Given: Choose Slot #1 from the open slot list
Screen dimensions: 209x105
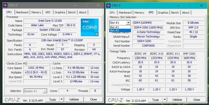Looking at the screenshot, I should point(120,27).
